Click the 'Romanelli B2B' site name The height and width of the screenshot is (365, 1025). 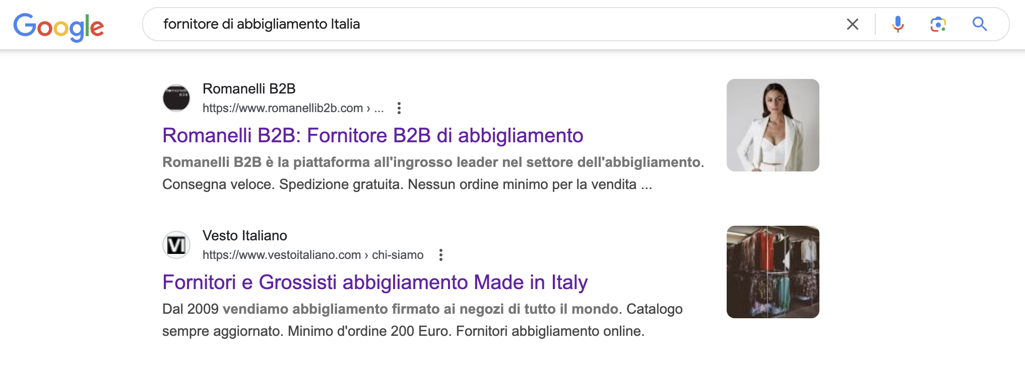pos(249,89)
